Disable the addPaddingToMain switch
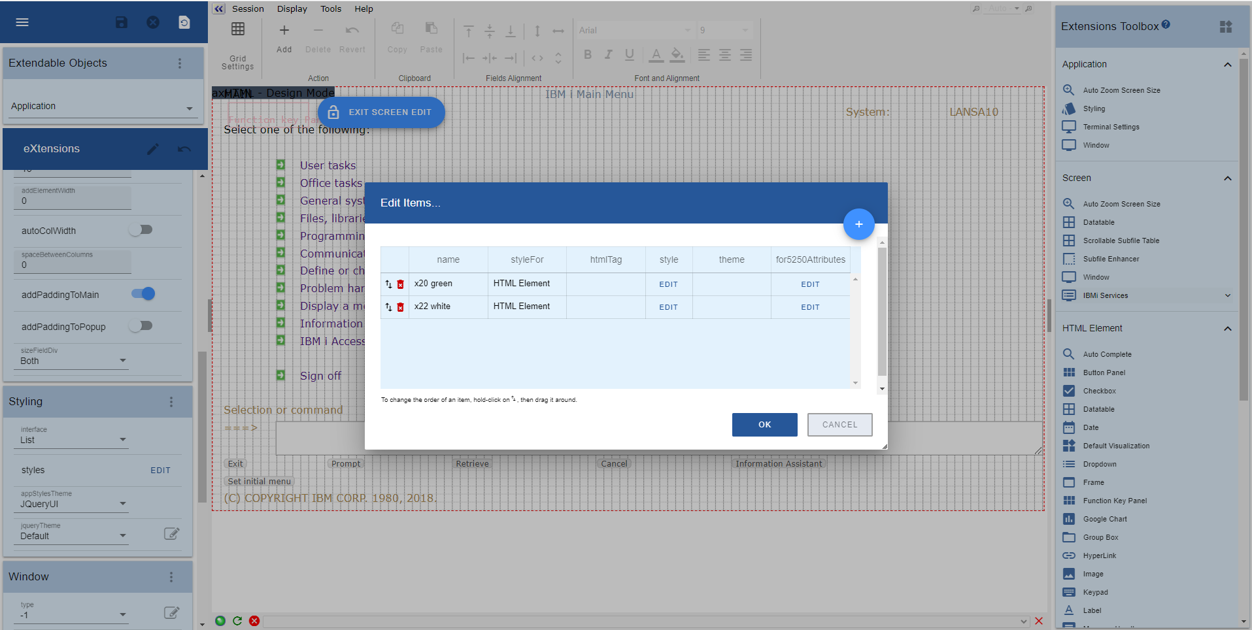Viewport: 1252px width, 630px height. [x=143, y=294]
